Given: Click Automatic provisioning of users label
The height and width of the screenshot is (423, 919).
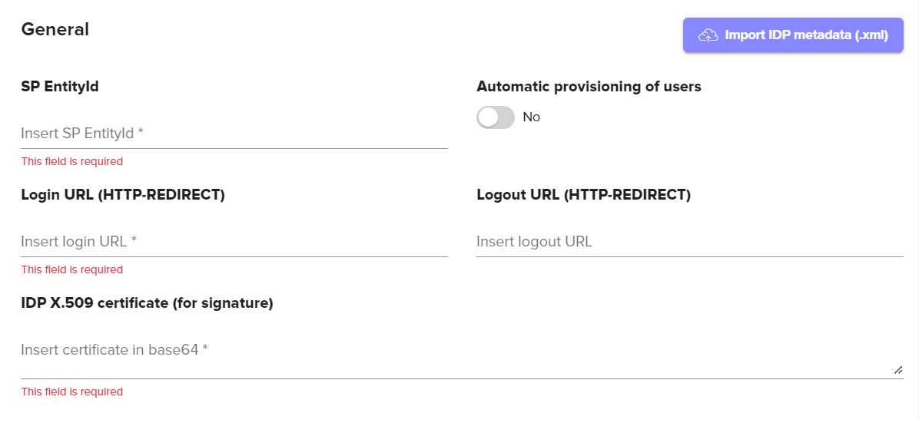Looking at the screenshot, I should [x=589, y=87].
